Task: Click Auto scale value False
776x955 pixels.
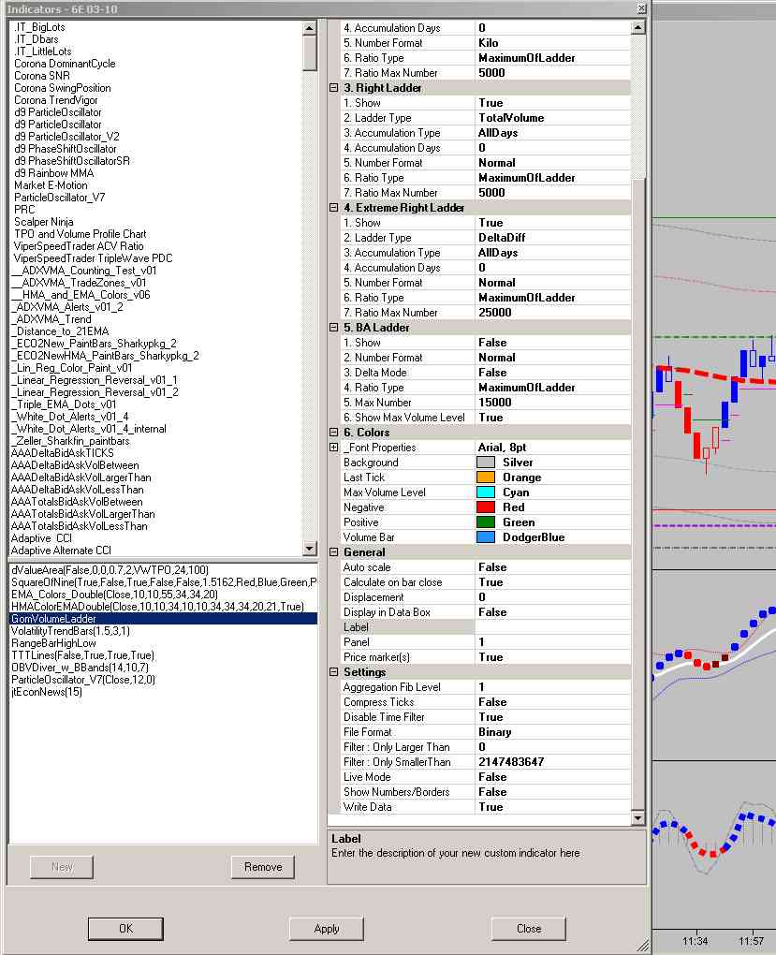Action: 552,567
